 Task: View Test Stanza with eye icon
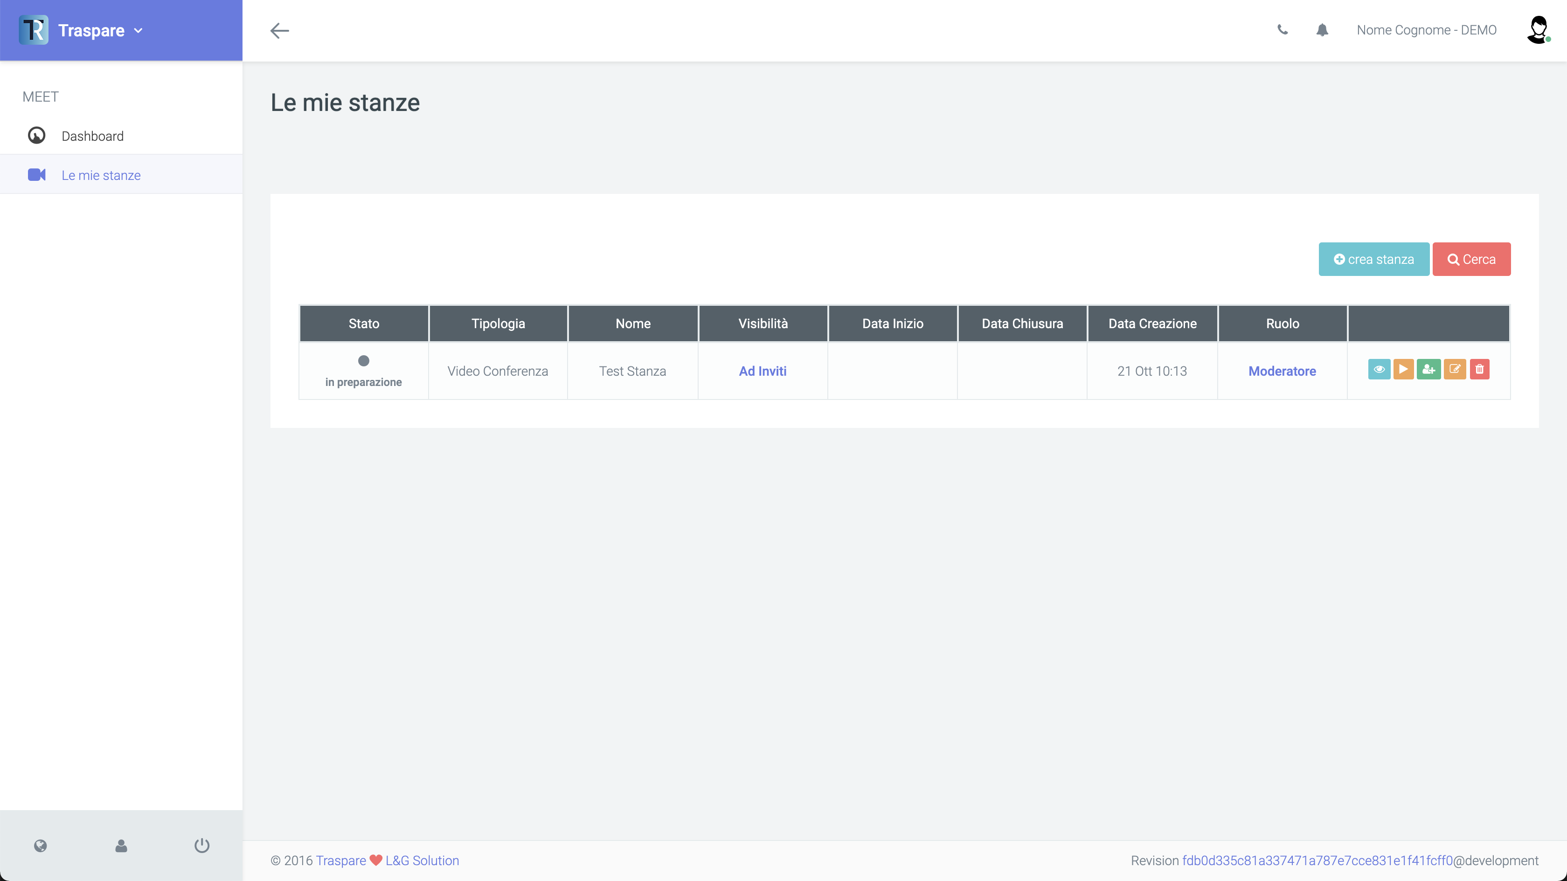tap(1379, 369)
